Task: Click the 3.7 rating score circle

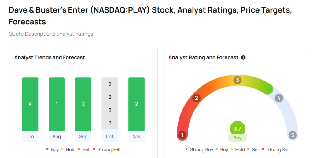Action: [238, 128]
